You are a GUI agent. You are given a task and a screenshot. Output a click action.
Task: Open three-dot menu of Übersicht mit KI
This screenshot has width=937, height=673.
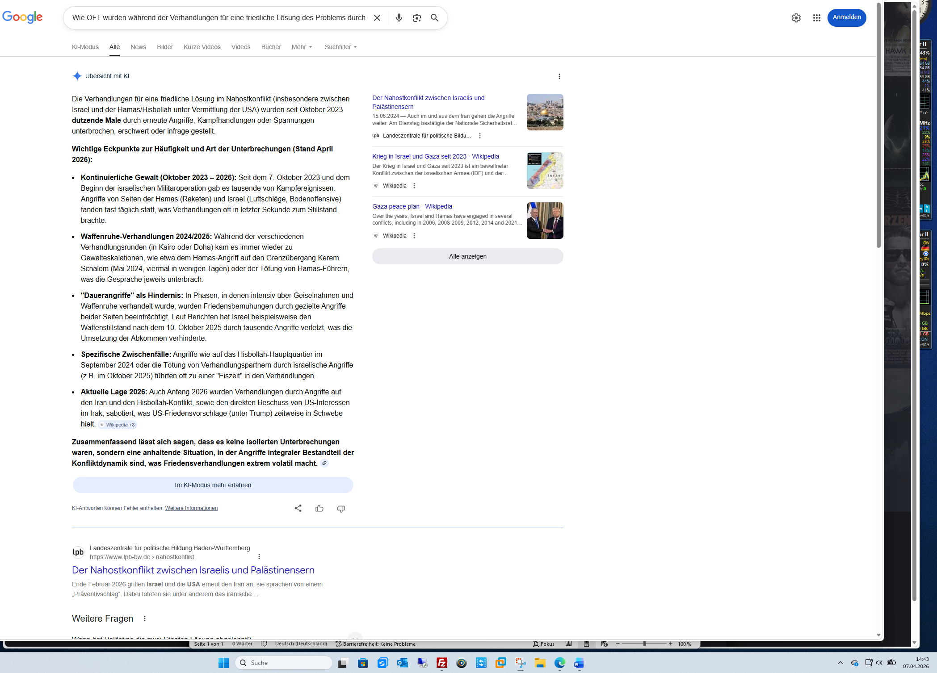[x=559, y=76]
